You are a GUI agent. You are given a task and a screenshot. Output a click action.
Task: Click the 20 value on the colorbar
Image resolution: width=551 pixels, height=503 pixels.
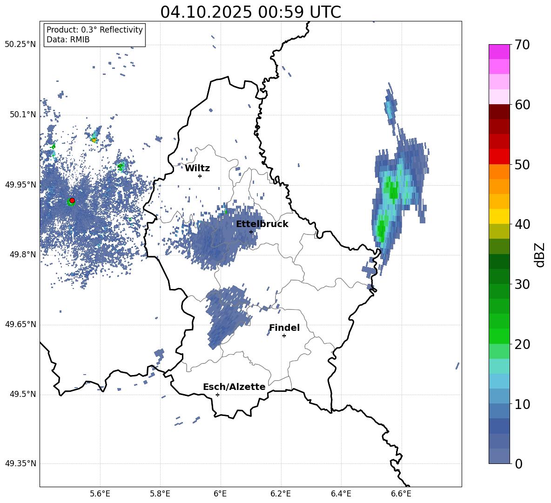523,344
